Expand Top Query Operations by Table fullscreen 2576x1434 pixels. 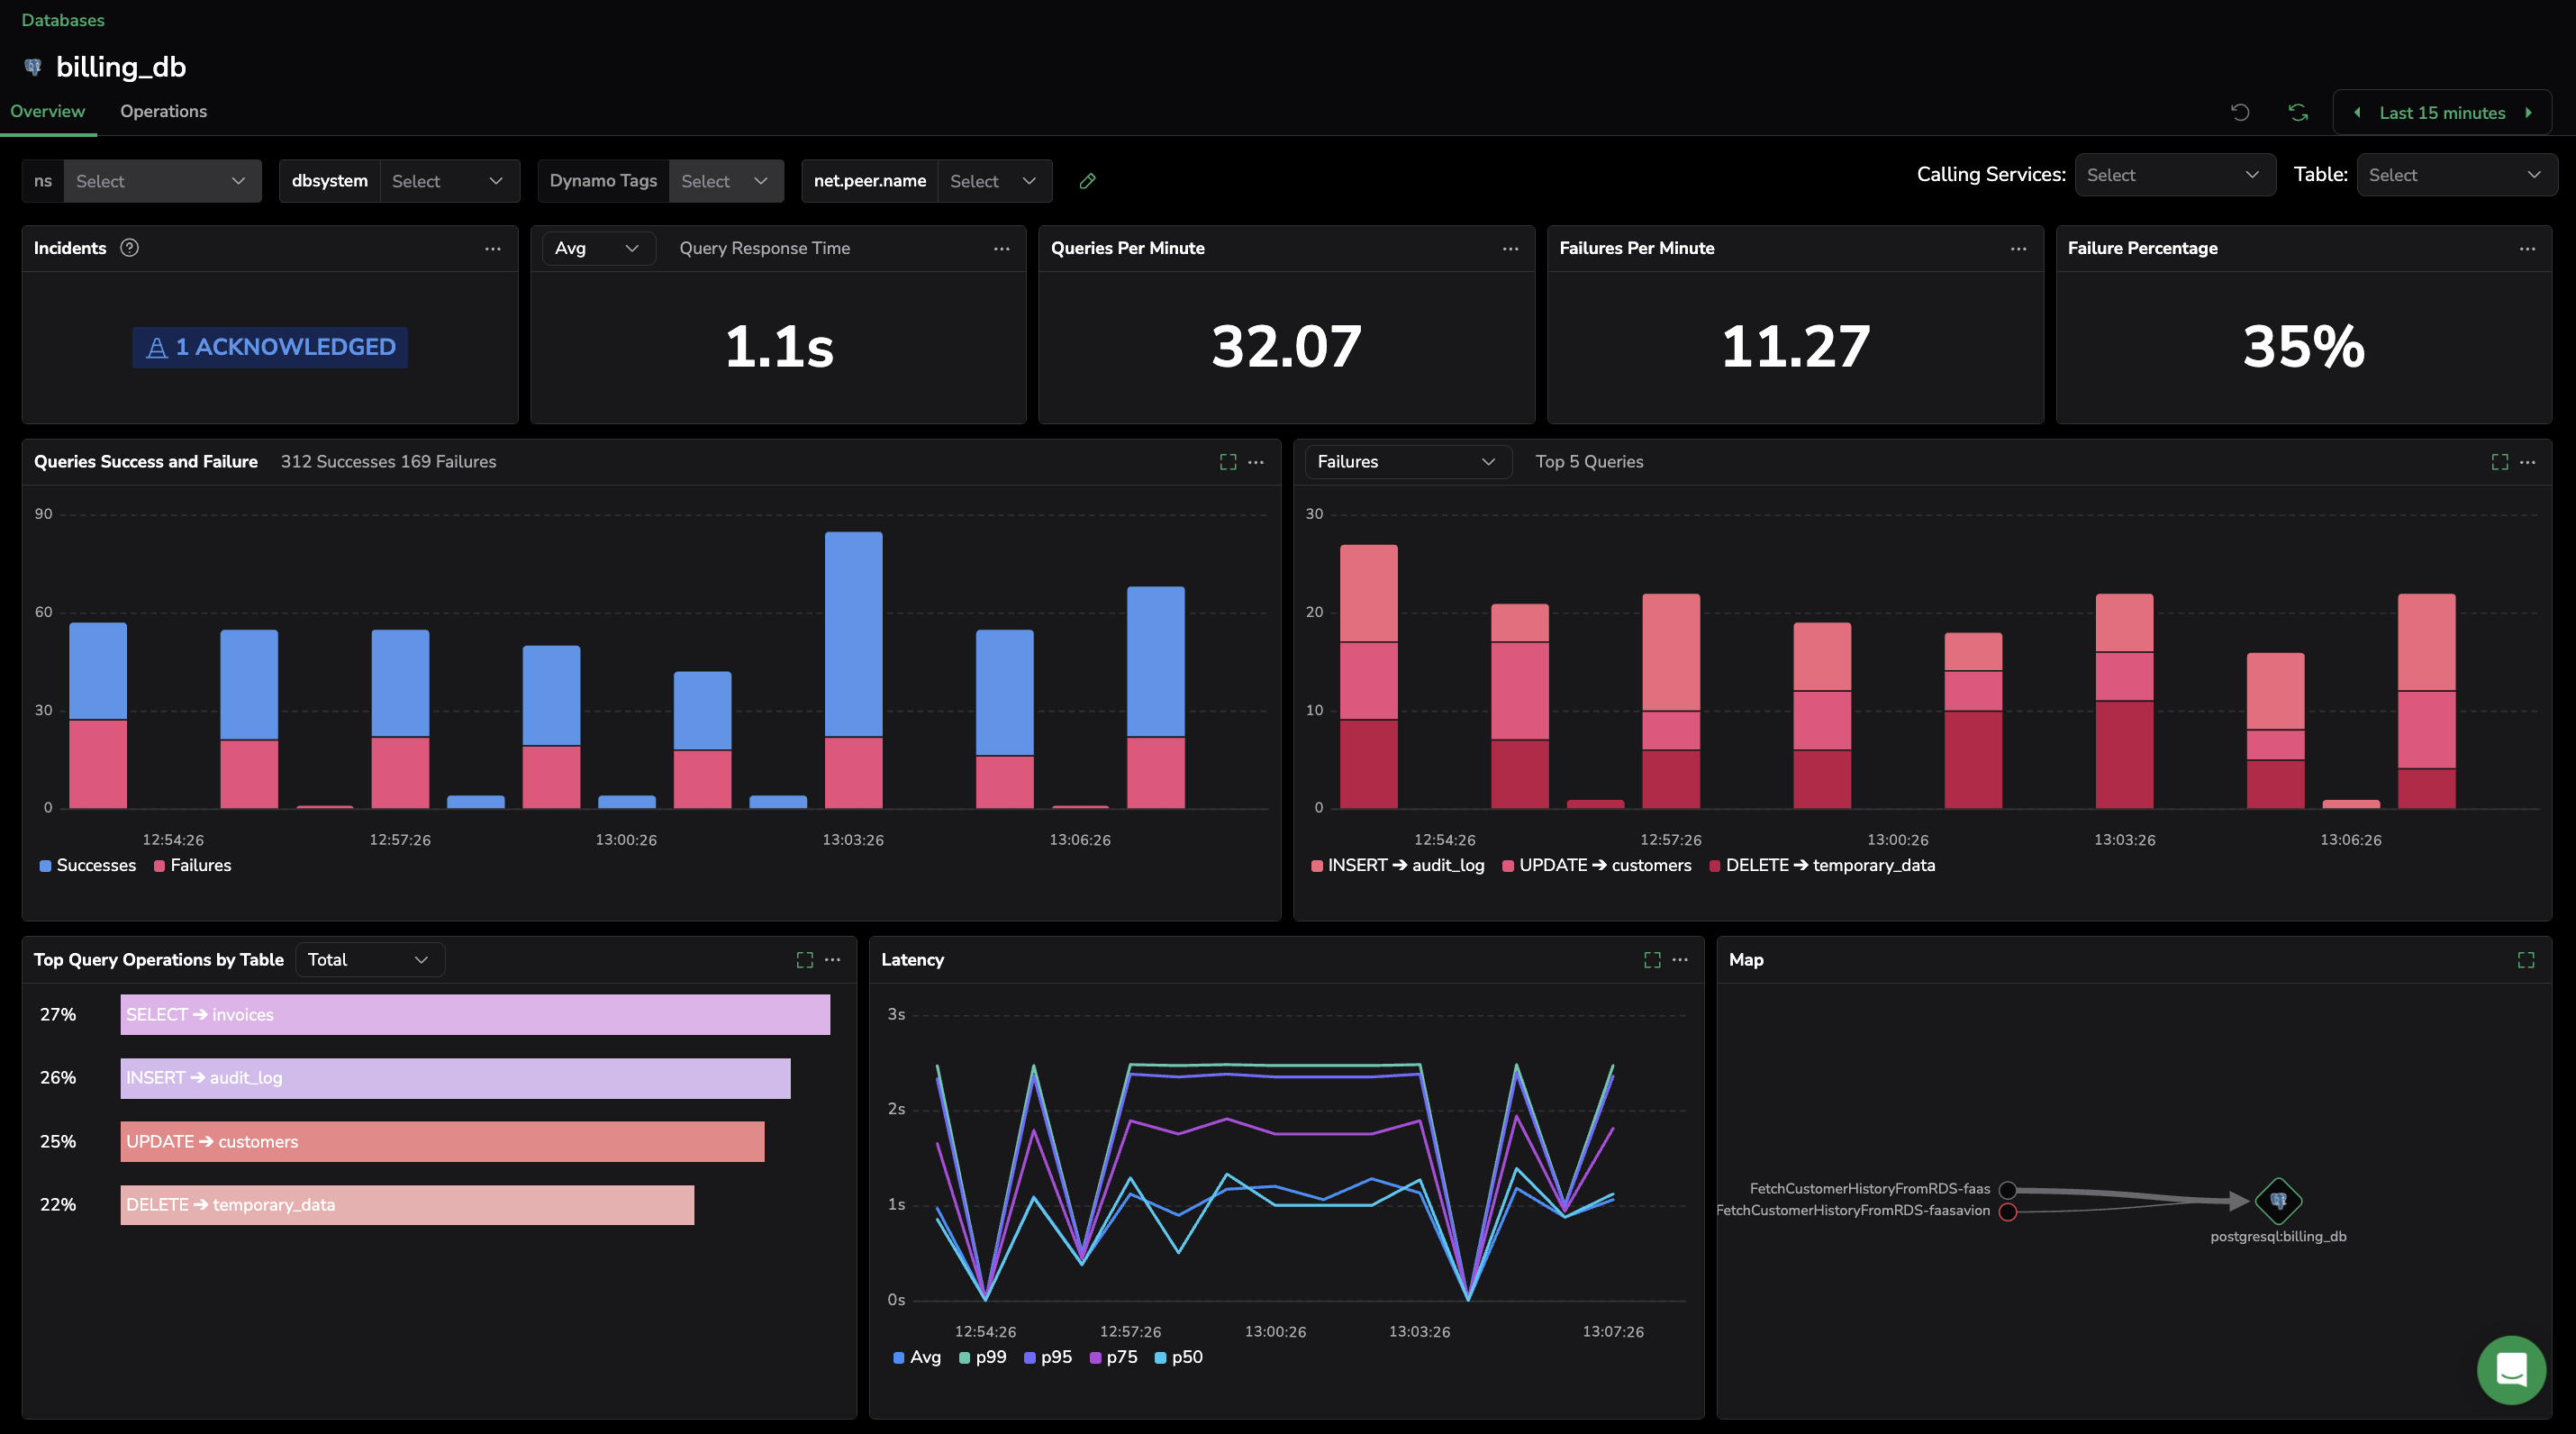[805, 960]
